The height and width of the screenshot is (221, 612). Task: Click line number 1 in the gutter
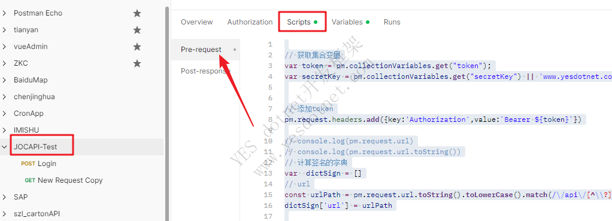[270, 44]
